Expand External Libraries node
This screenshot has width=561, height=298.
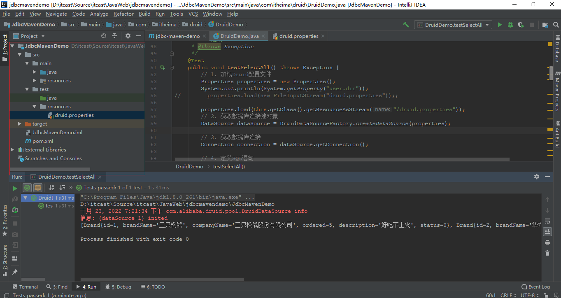click(x=12, y=150)
